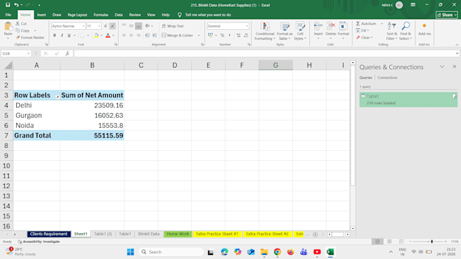
Task: Click AutoSum sigma button
Action: (x=366, y=24)
